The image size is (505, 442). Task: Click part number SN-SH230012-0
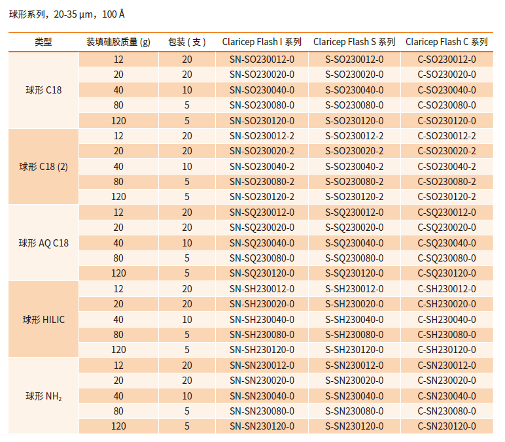pyautogui.click(x=262, y=289)
